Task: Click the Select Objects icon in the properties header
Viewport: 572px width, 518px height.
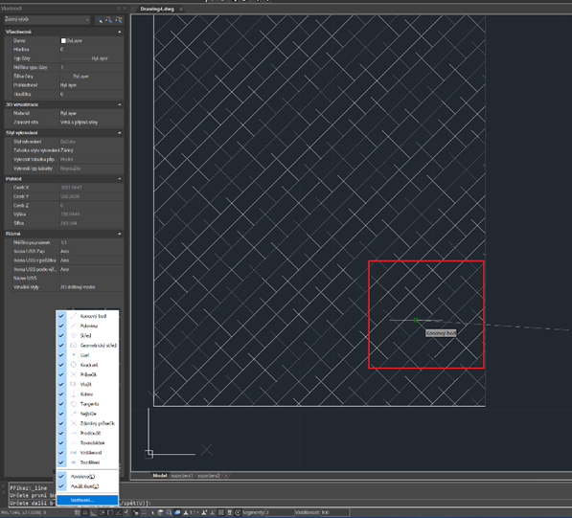Action: click(108, 20)
